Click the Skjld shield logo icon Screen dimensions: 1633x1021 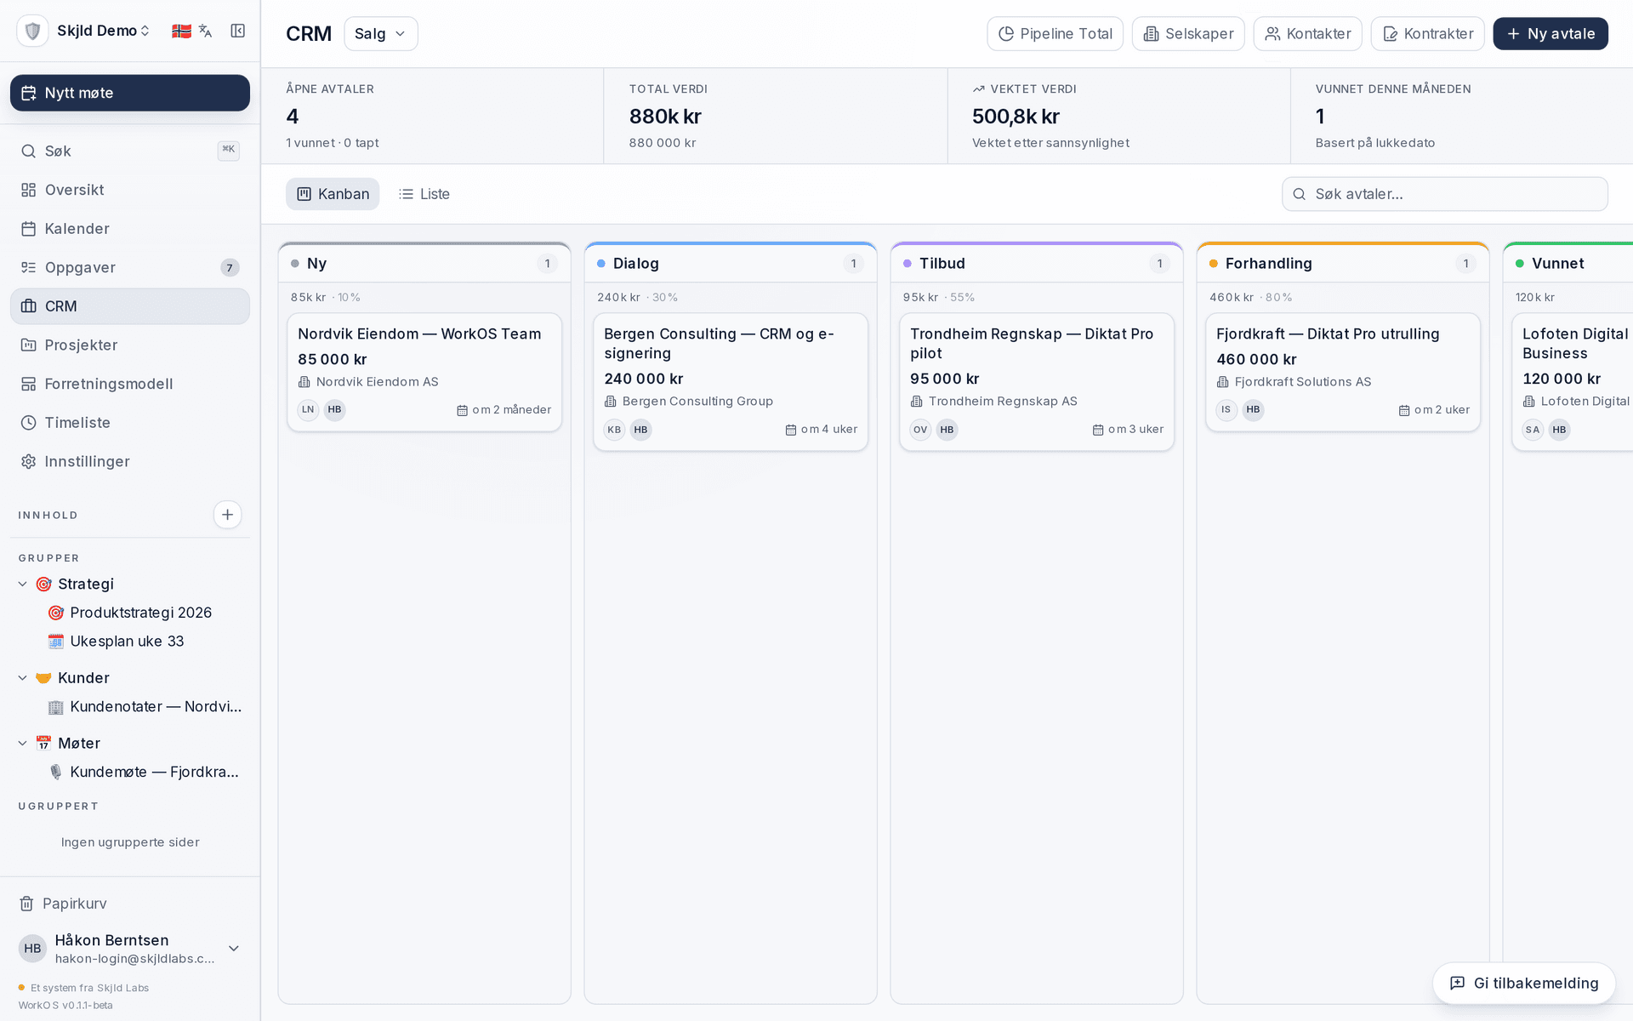(x=32, y=31)
